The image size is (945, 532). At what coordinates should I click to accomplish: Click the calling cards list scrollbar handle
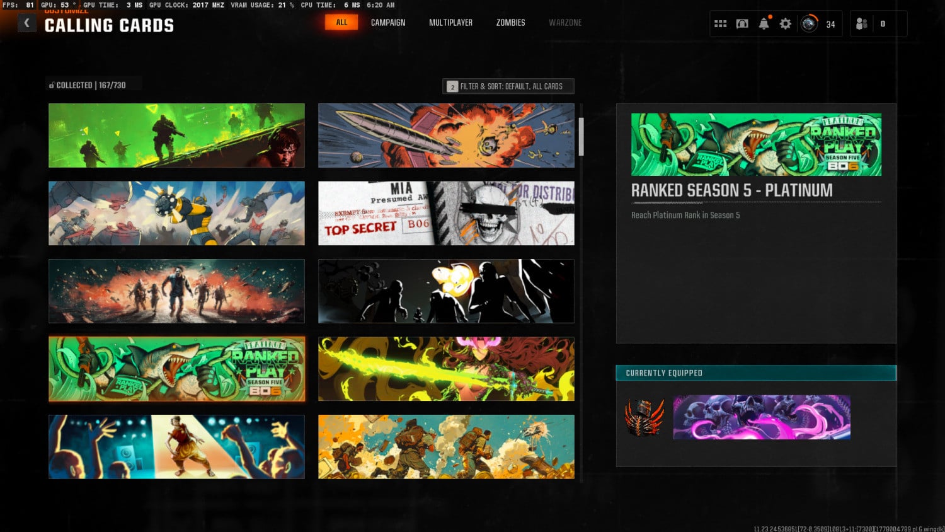(581, 136)
